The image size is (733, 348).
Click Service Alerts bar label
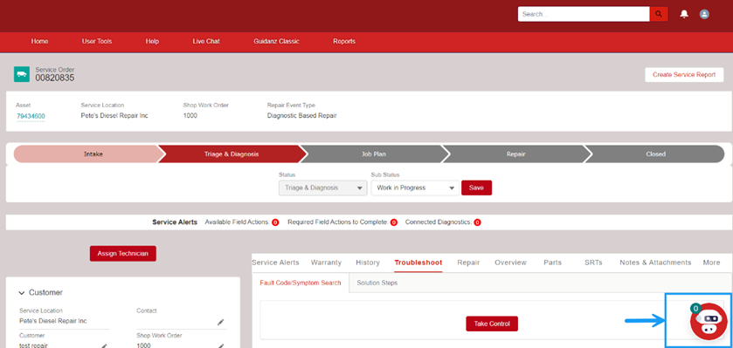click(x=175, y=222)
